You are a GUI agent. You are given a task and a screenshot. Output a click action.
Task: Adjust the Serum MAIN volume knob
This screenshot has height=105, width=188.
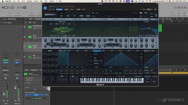click(x=152, y=14)
